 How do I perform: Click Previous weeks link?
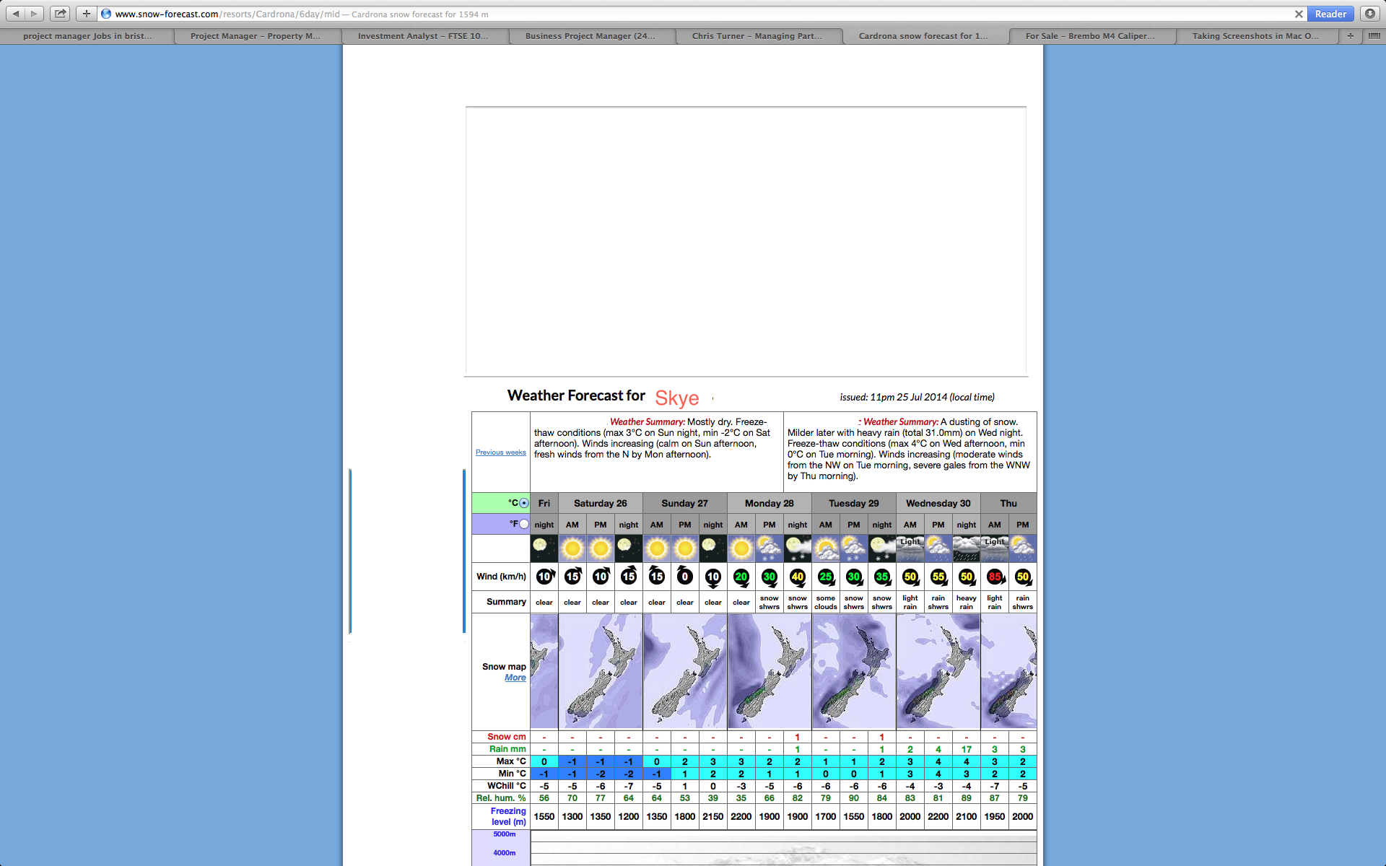coord(501,452)
